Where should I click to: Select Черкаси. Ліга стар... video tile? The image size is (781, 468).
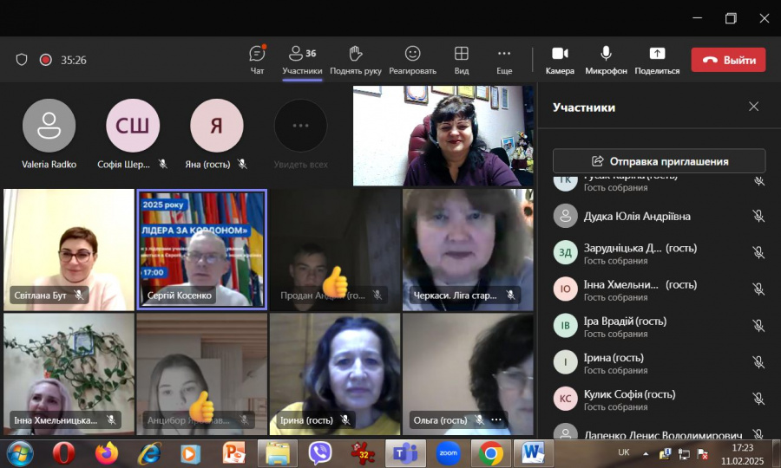(468, 250)
